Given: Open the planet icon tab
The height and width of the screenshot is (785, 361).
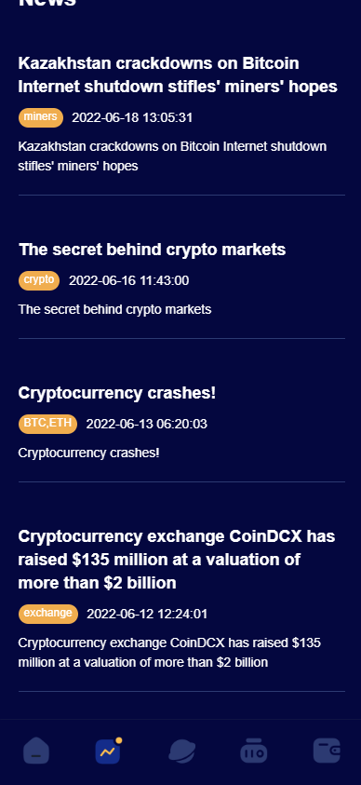Looking at the screenshot, I should click(x=181, y=751).
